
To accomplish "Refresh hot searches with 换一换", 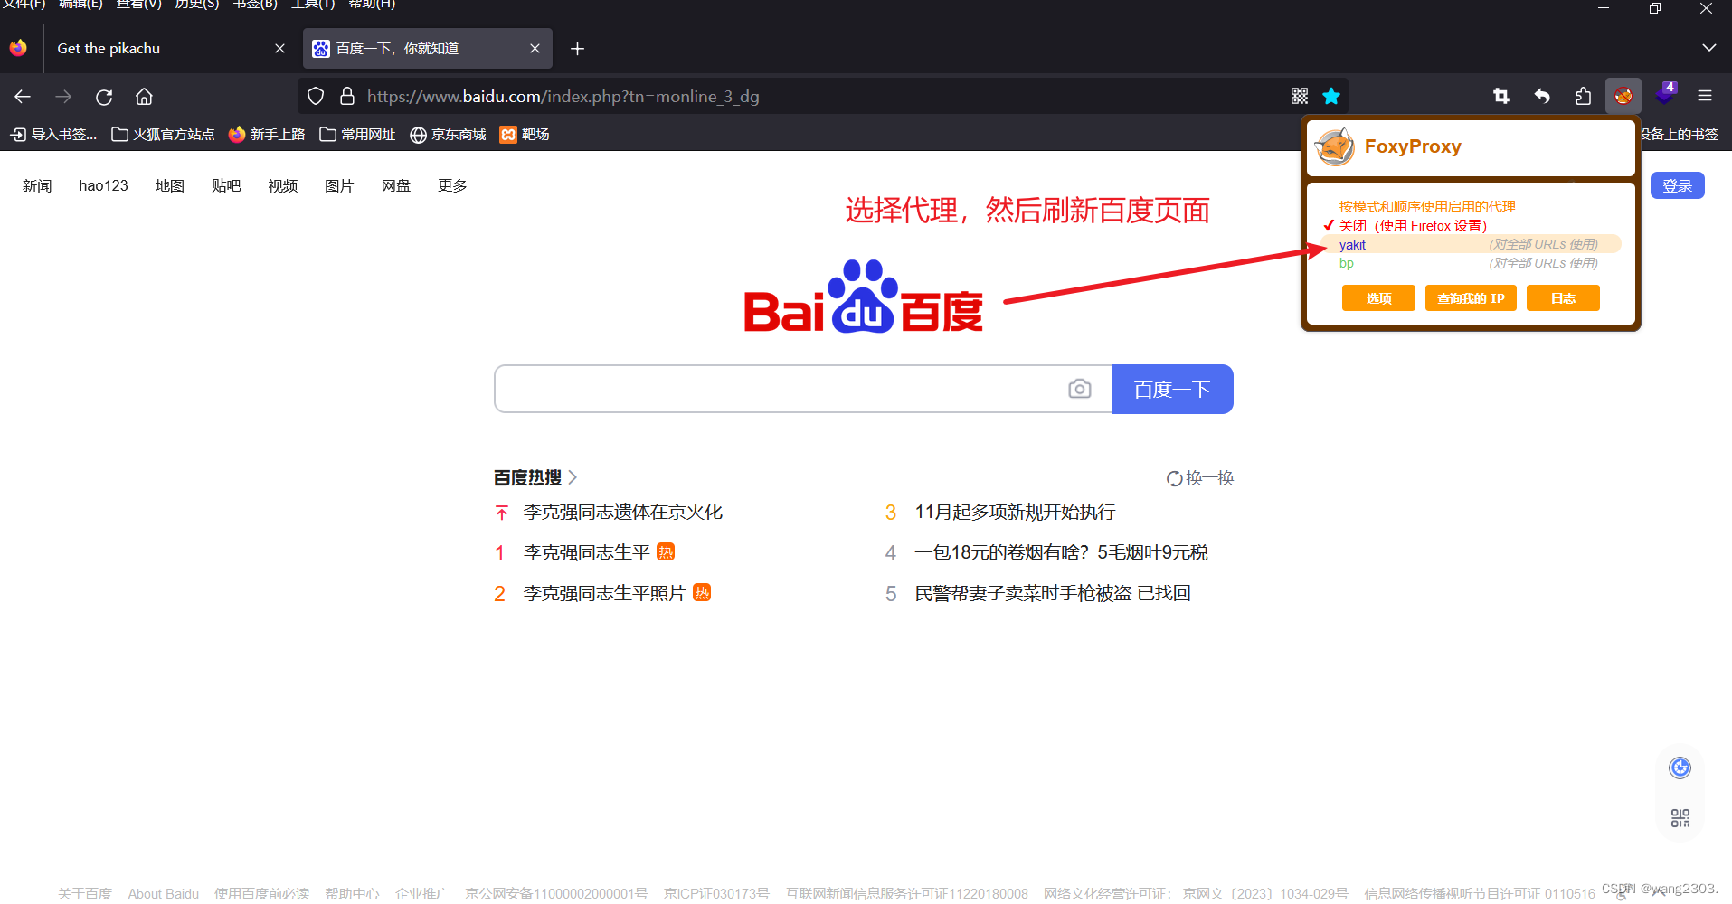I will pyautogui.click(x=1200, y=478).
